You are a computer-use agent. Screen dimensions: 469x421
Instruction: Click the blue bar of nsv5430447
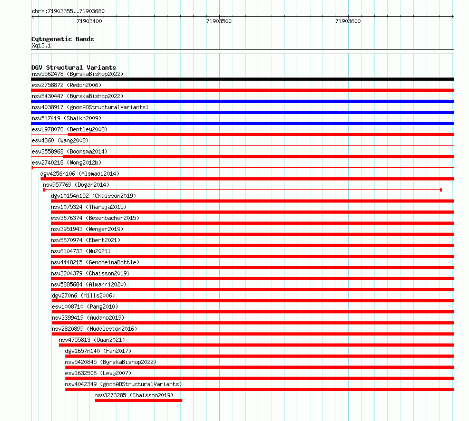click(242, 101)
